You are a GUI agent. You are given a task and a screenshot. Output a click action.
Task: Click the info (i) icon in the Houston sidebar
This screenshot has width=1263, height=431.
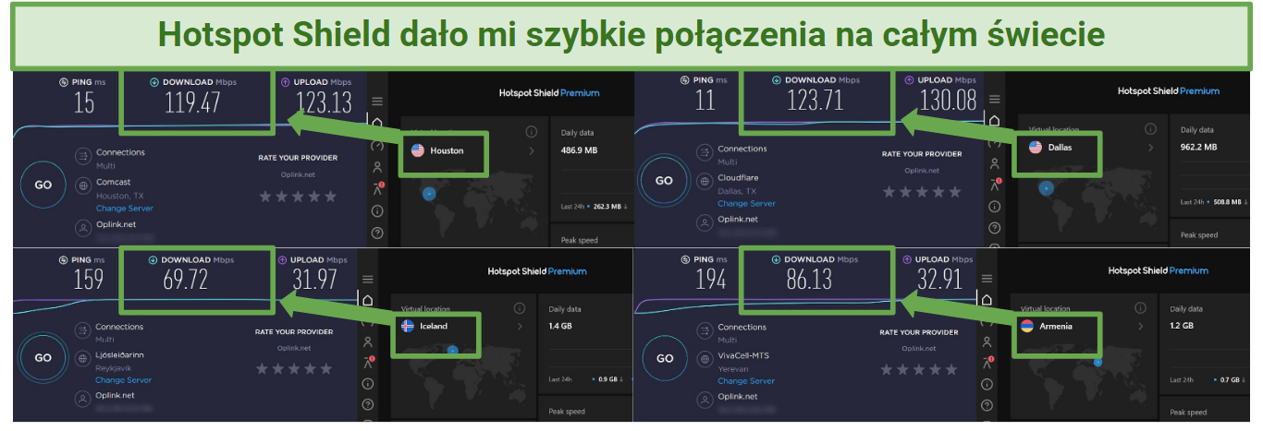pyautogui.click(x=376, y=211)
